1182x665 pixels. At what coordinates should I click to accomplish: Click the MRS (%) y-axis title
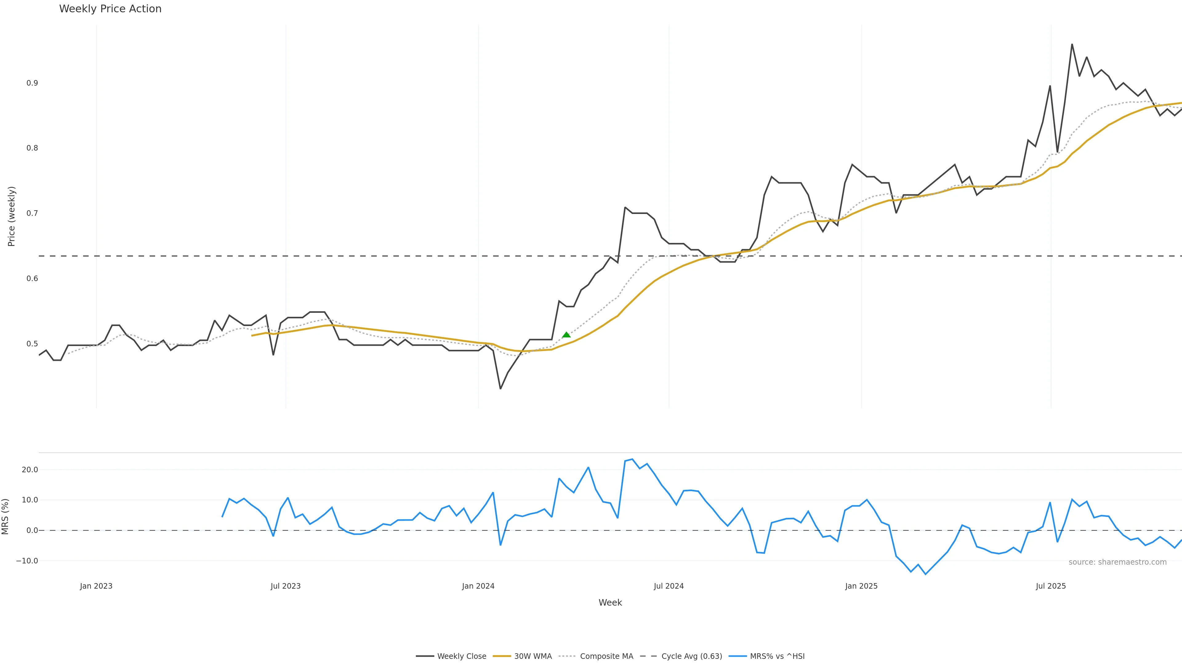click(x=6, y=516)
